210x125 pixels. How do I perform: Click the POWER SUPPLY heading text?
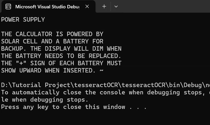pyautogui.click(x=23, y=20)
